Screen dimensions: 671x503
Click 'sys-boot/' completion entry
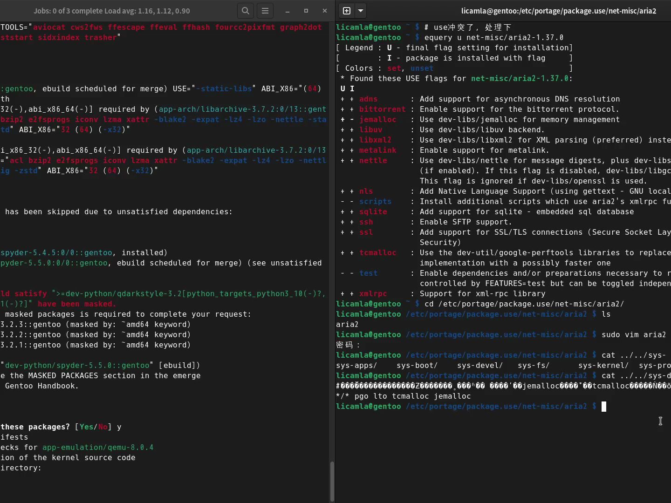(417, 365)
